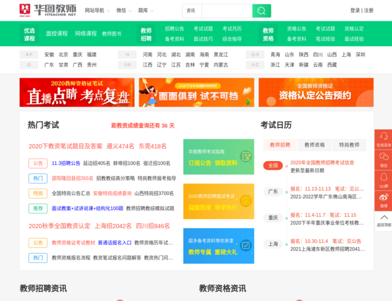Open 笔试经验 in navigation bar
Viewport: 392px width, 301px height.
[325, 39]
